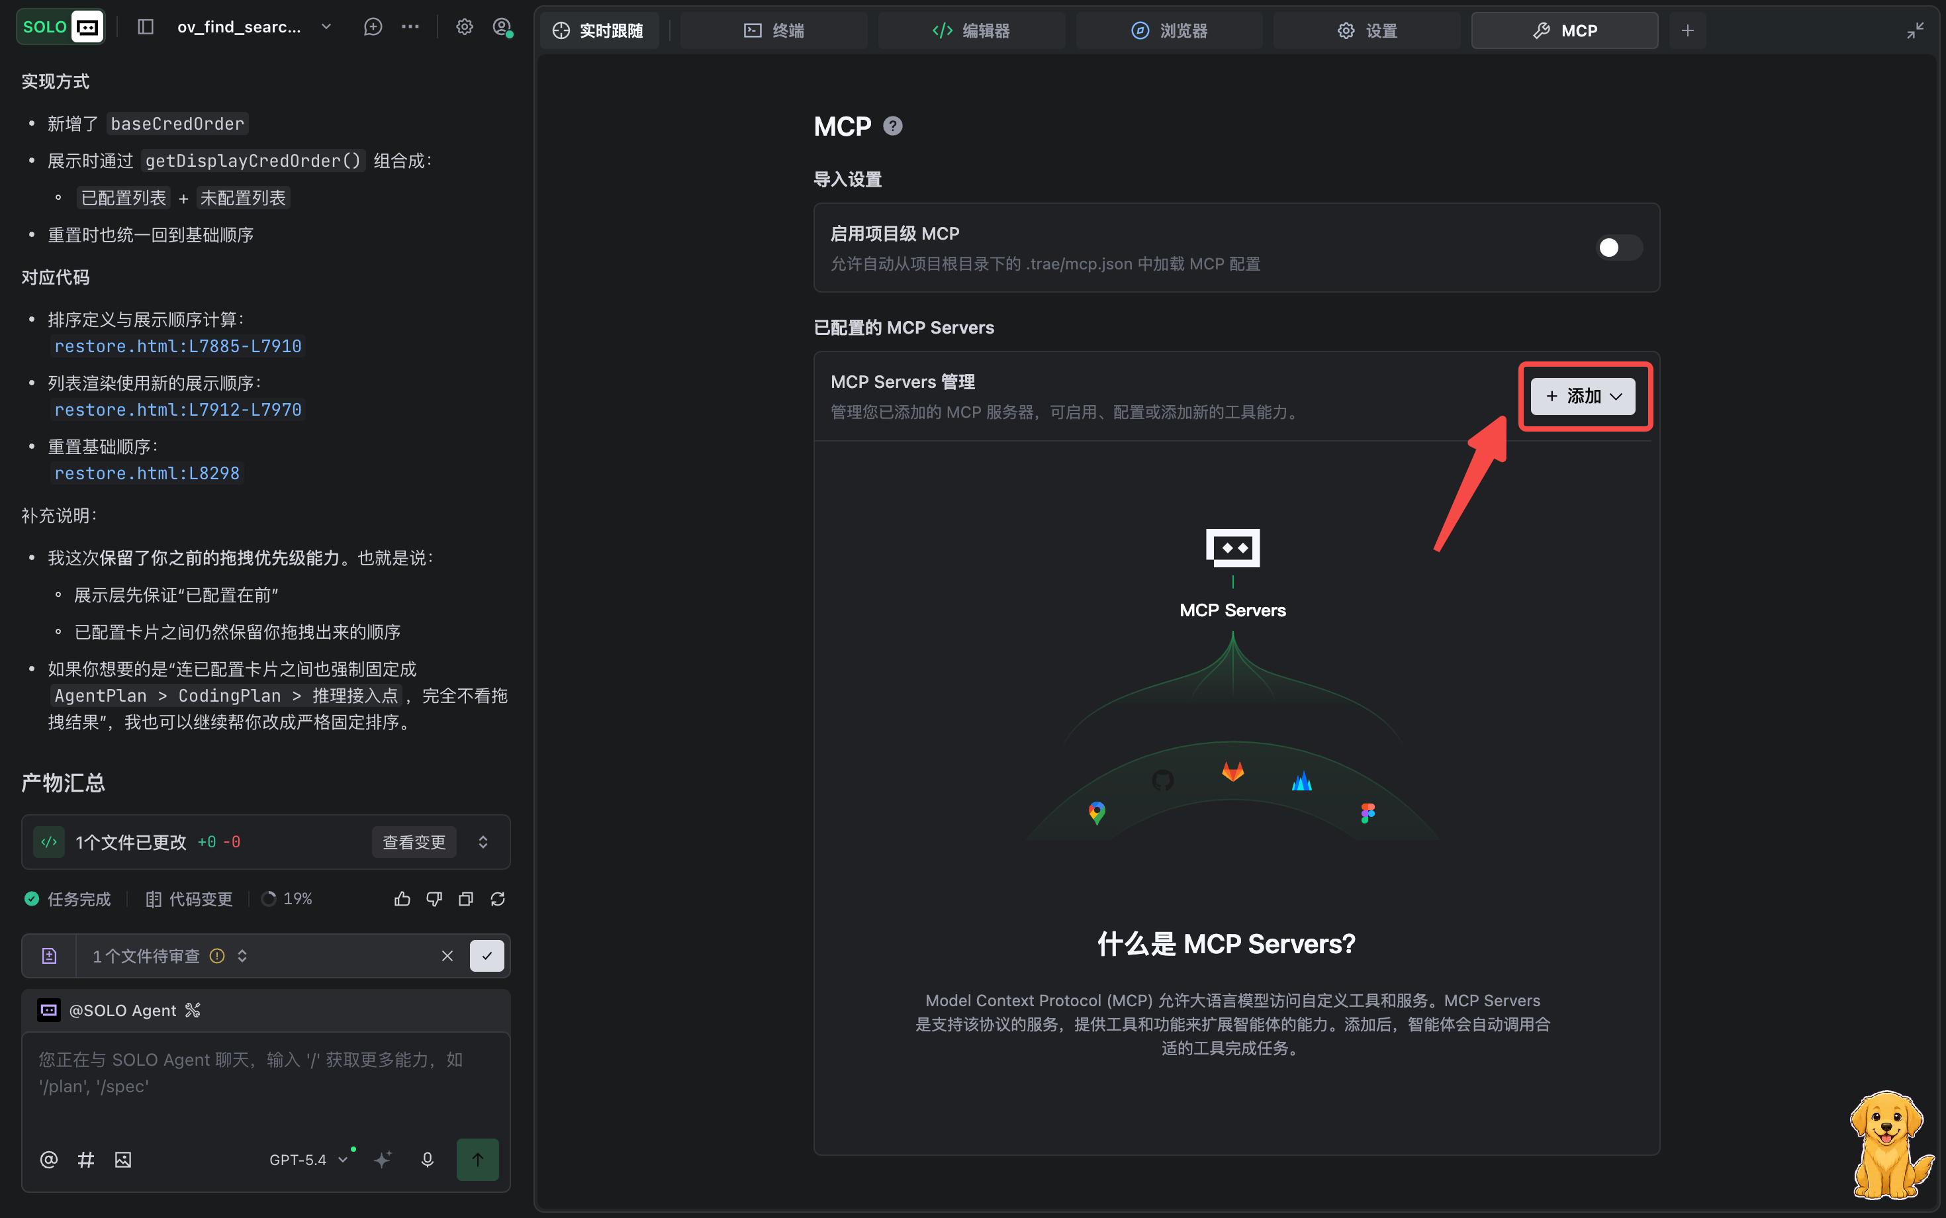This screenshot has height=1218, width=1946.
Task: Open the ov_find_search project dropdown
Action: 254,26
